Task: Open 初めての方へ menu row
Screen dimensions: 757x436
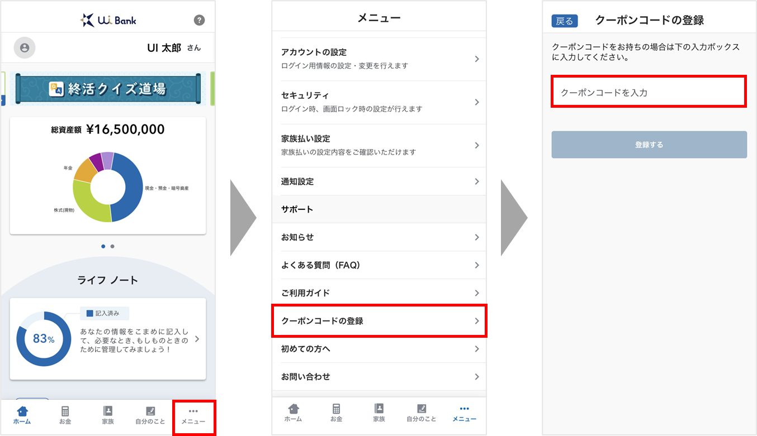Action: 379,349
